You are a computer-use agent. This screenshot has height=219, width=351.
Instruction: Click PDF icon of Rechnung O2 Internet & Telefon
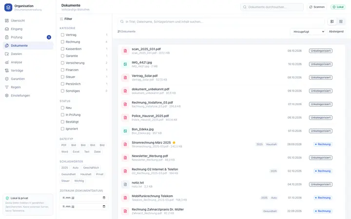(x=125, y=171)
